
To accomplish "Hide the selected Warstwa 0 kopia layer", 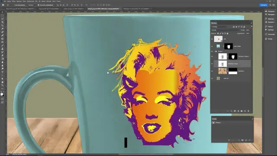I will click(x=212, y=64).
